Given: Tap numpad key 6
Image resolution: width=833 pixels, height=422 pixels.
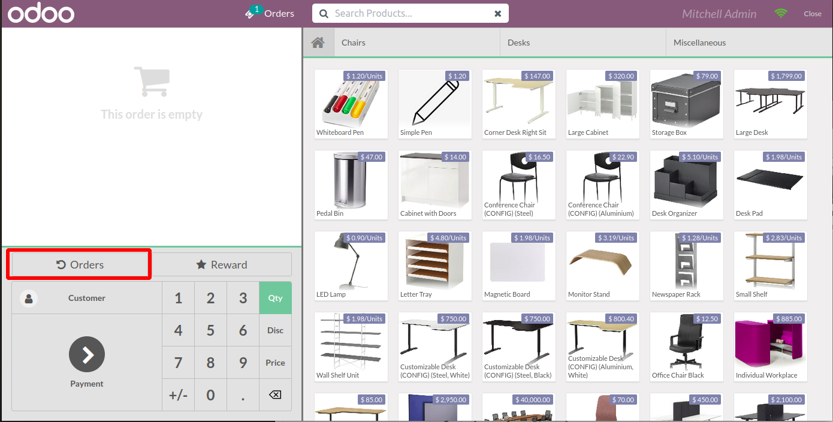Looking at the screenshot, I should click(243, 330).
